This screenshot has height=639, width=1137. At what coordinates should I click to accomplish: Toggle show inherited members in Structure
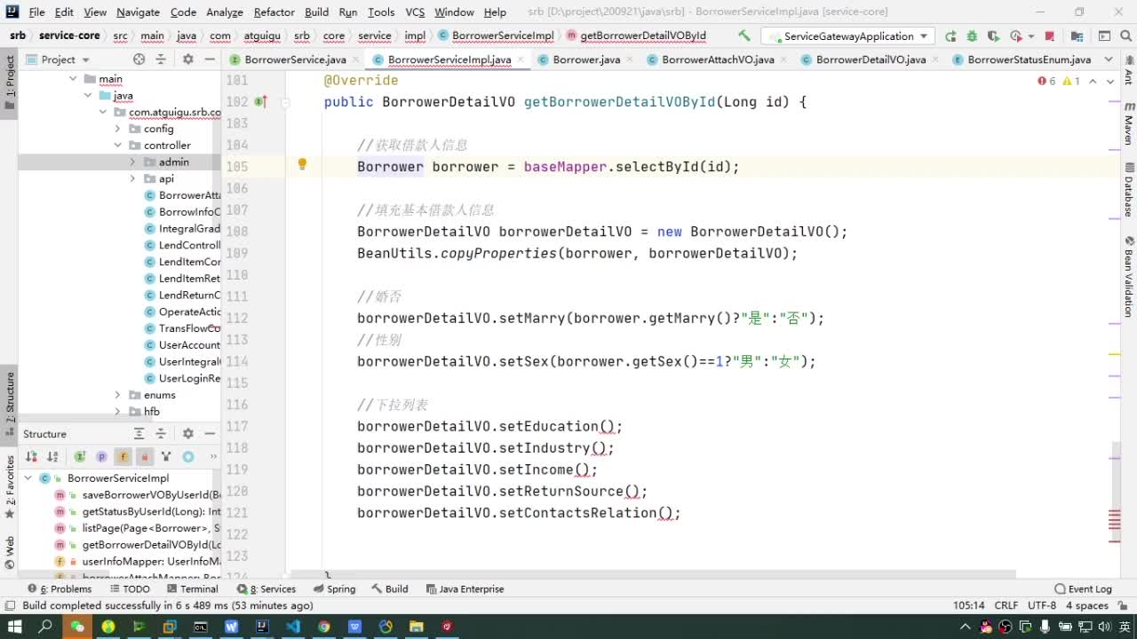[x=80, y=457]
